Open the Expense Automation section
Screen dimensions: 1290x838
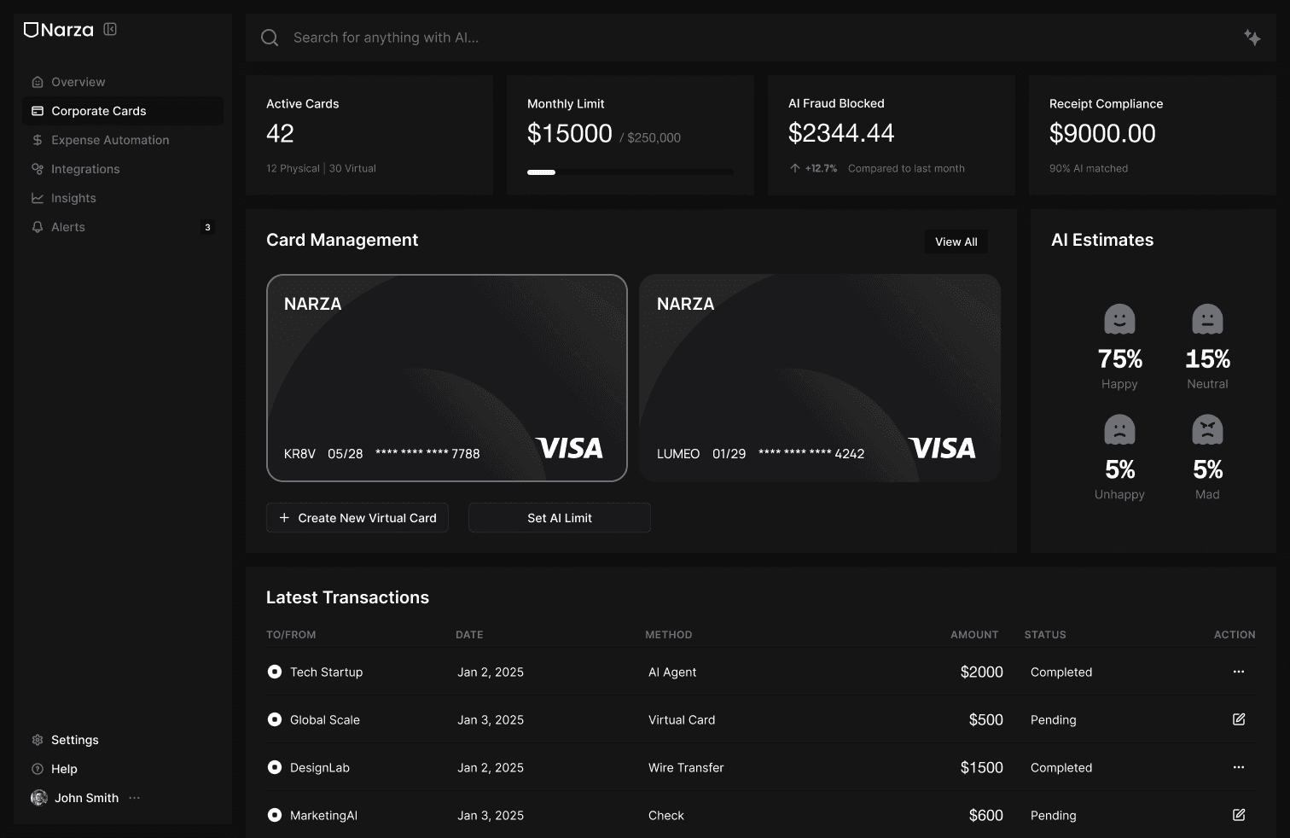click(109, 139)
